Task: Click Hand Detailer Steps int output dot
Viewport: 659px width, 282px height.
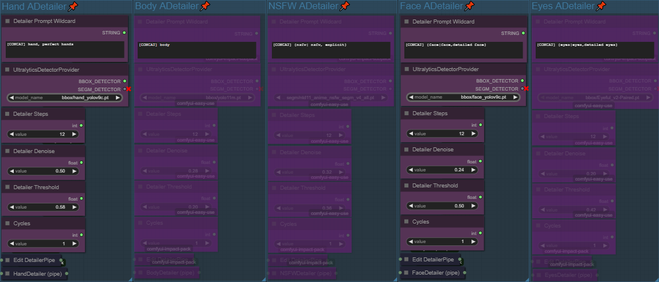Action: point(81,126)
